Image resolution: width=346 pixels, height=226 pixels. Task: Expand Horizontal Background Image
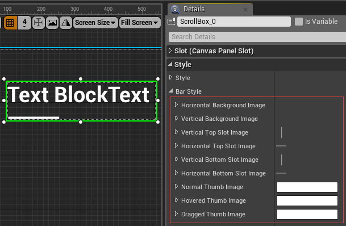(x=176, y=104)
